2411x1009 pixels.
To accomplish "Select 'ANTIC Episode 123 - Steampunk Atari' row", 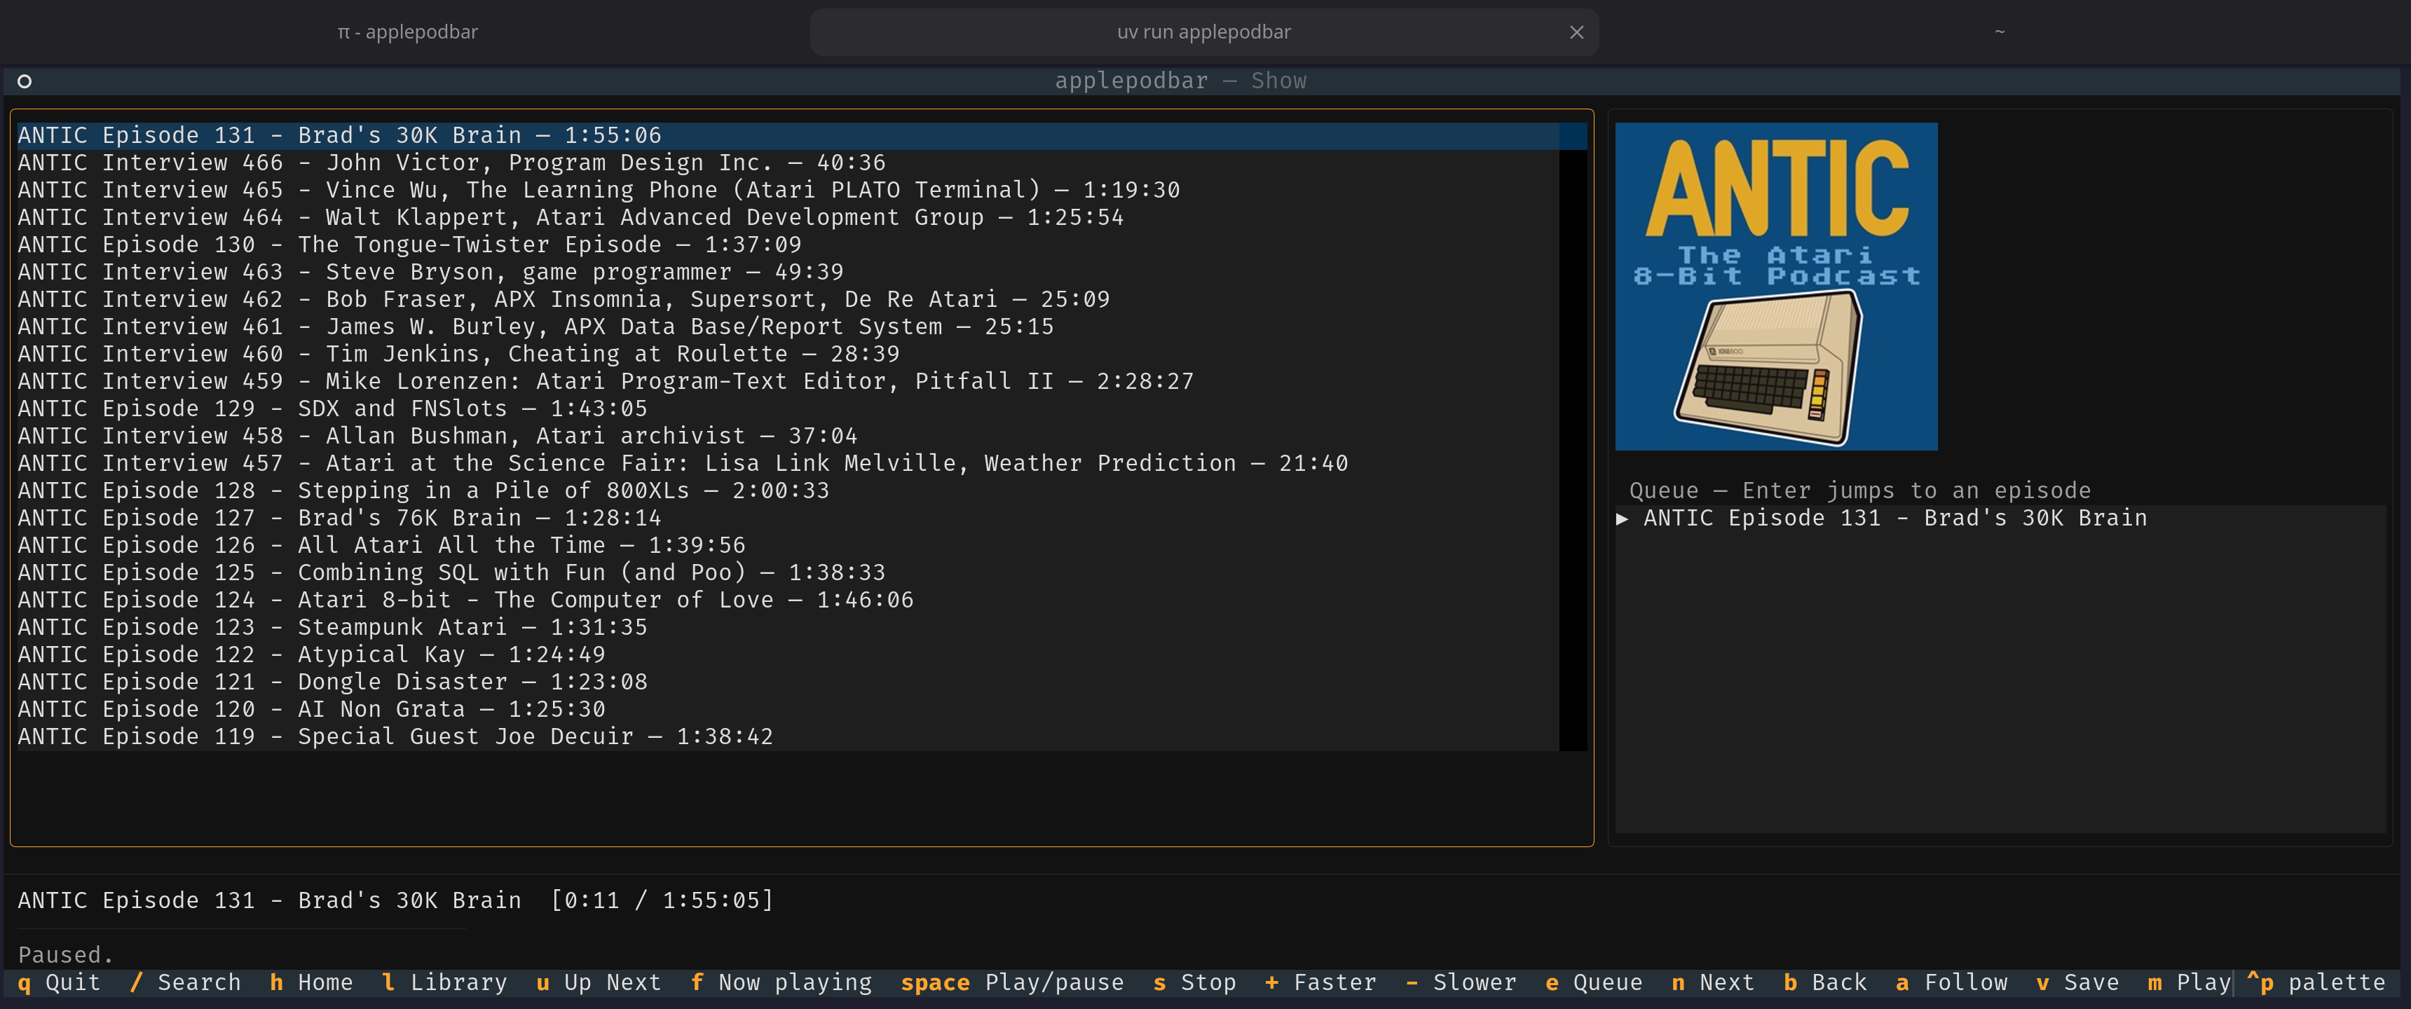I will pyautogui.click(x=788, y=627).
